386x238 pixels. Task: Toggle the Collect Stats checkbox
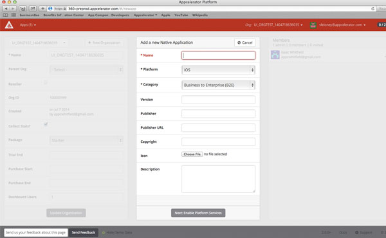coord(46,124)
